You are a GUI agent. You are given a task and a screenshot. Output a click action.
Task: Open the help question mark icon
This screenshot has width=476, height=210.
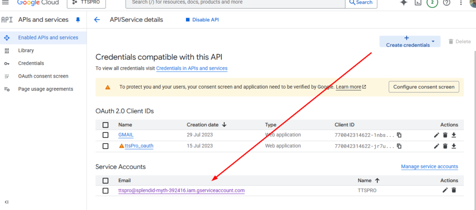pyautogui.click(x=446, y=2)
